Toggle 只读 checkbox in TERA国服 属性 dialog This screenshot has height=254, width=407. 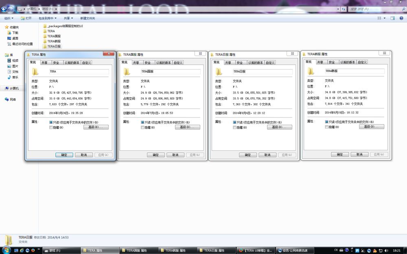[x=142, y=122]
